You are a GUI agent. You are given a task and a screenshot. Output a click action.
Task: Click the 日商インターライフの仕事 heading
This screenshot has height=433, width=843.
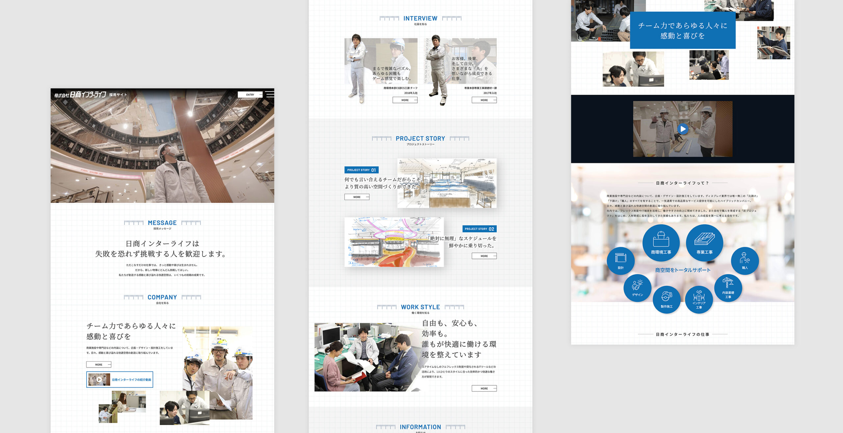(x=682, y=334)
